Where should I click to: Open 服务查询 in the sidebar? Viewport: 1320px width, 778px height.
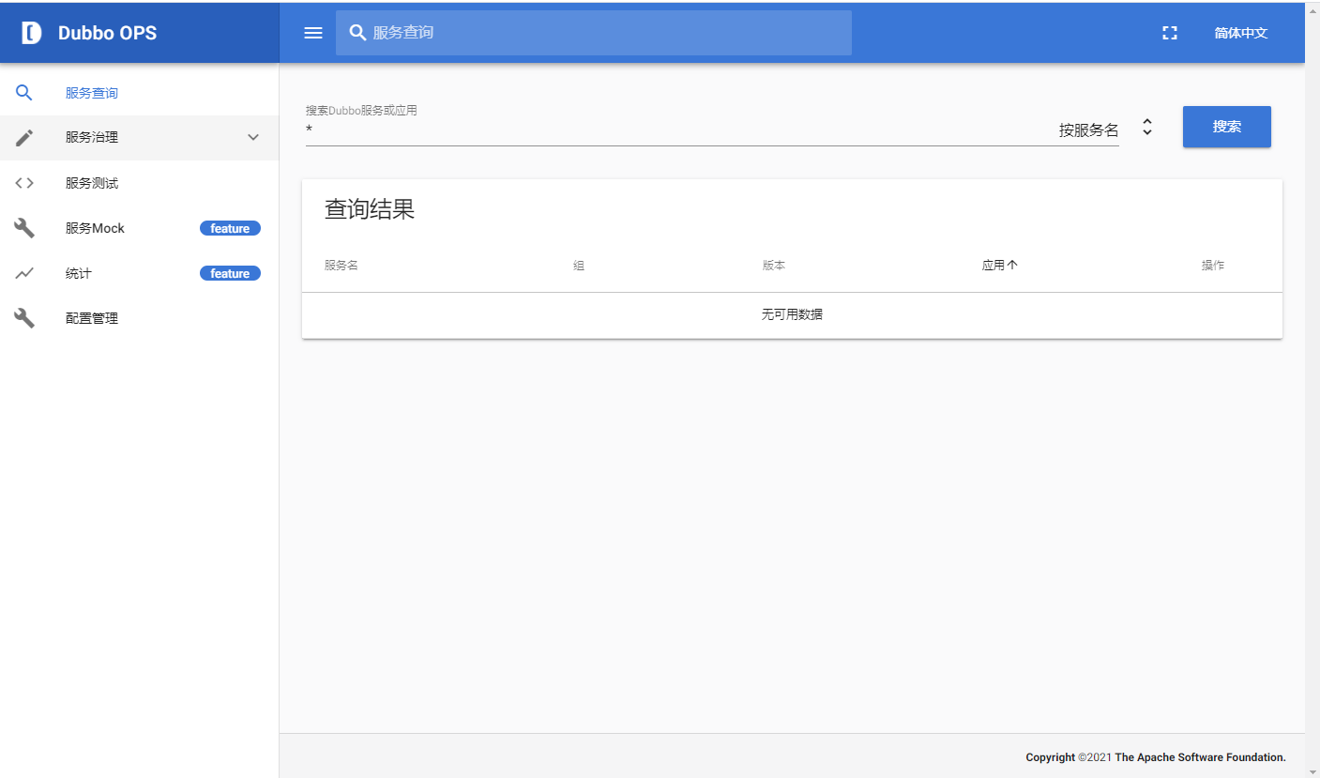click(x=92, y=93)
